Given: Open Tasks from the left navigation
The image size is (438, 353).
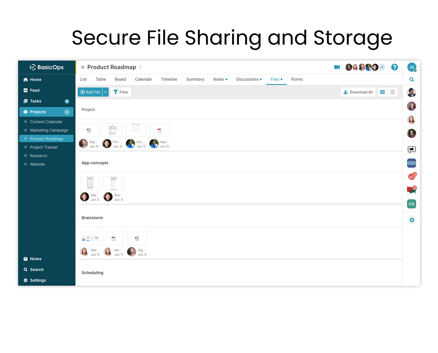Looking at the screenshot, I should point(36,101).
